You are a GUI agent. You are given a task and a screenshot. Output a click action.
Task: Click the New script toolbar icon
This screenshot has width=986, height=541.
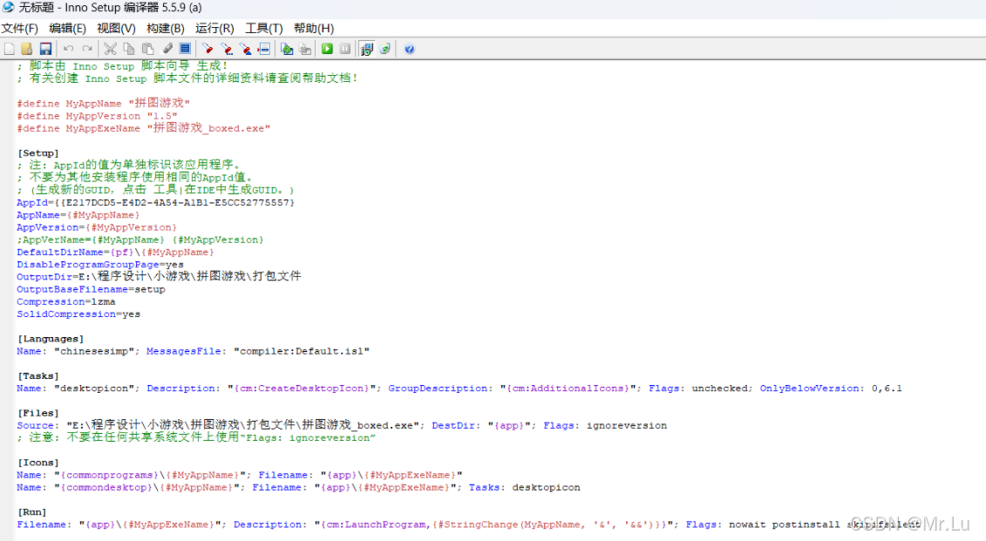pyautogui.click(x=10, y=49)
